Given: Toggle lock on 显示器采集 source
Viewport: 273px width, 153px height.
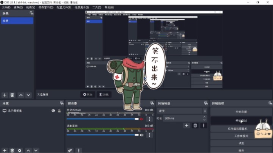Looking at the screenshot, I should click(x=59, y=111).
